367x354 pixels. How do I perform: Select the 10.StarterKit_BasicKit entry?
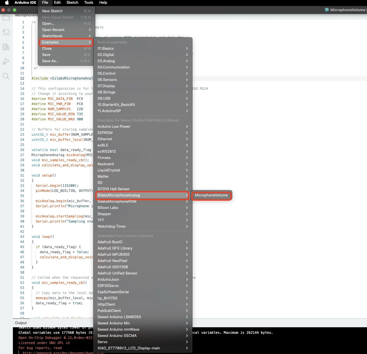tap(143, 105)
